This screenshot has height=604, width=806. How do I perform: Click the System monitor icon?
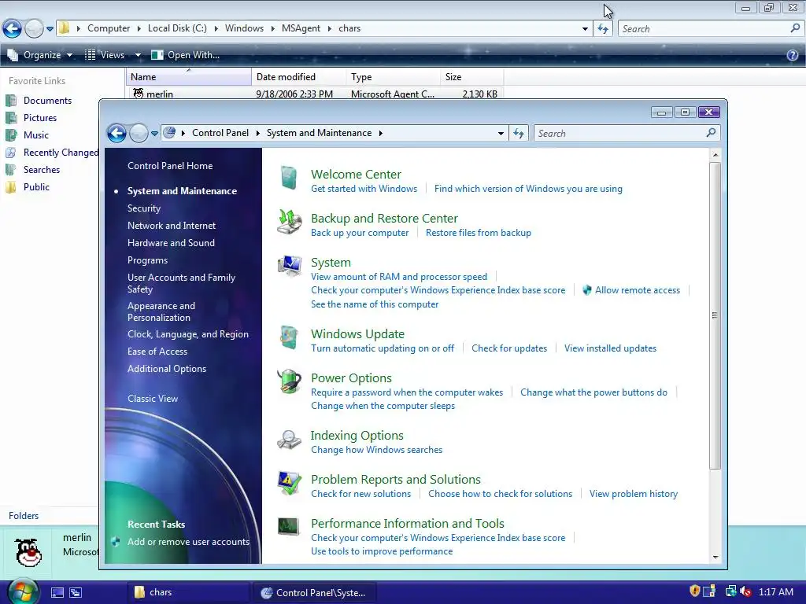290,266
